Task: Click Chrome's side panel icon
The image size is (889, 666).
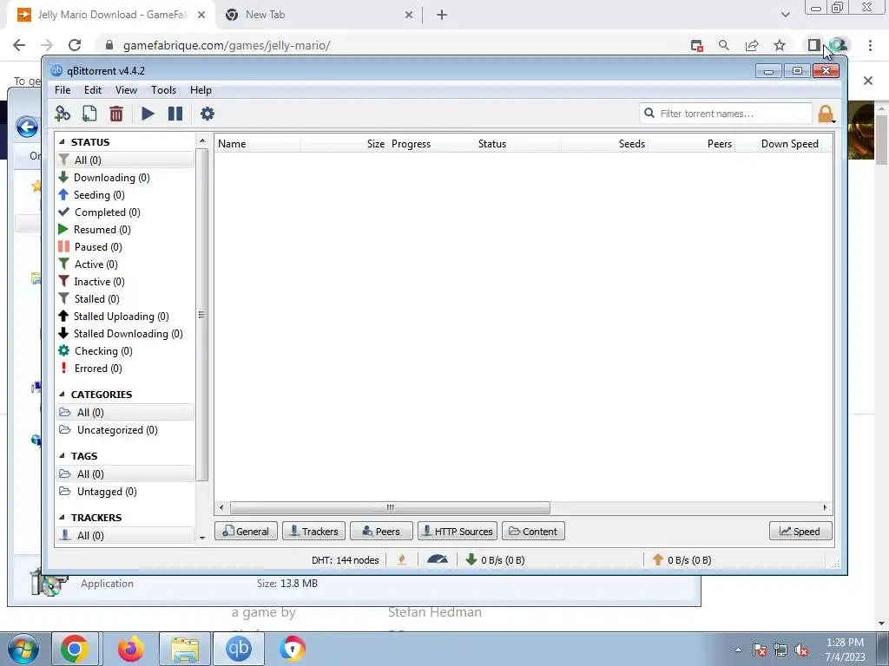Action: pos(813,45)
